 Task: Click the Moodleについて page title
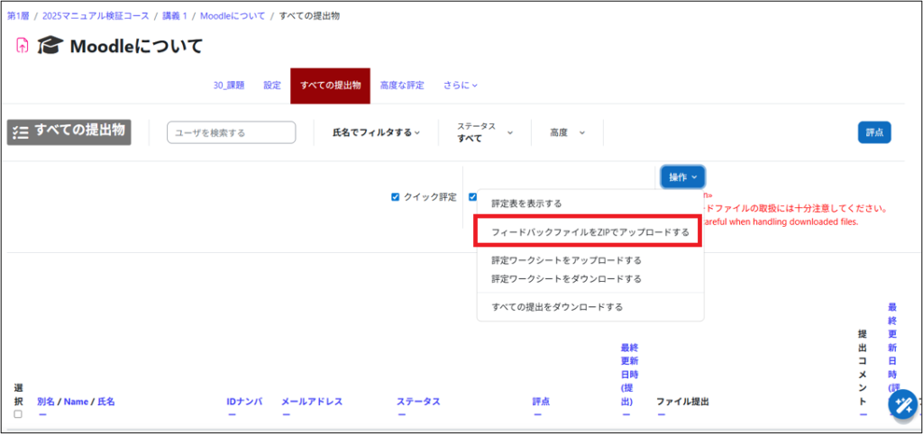[x=136, y=46]
